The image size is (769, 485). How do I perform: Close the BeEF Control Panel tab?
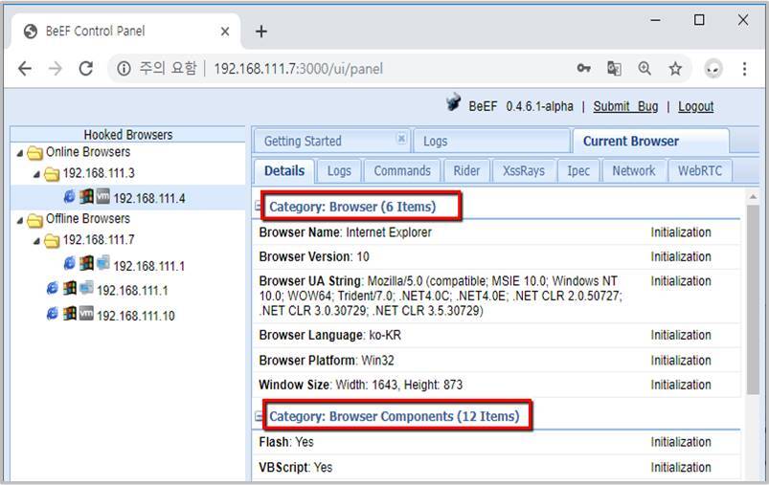point(225,32)
